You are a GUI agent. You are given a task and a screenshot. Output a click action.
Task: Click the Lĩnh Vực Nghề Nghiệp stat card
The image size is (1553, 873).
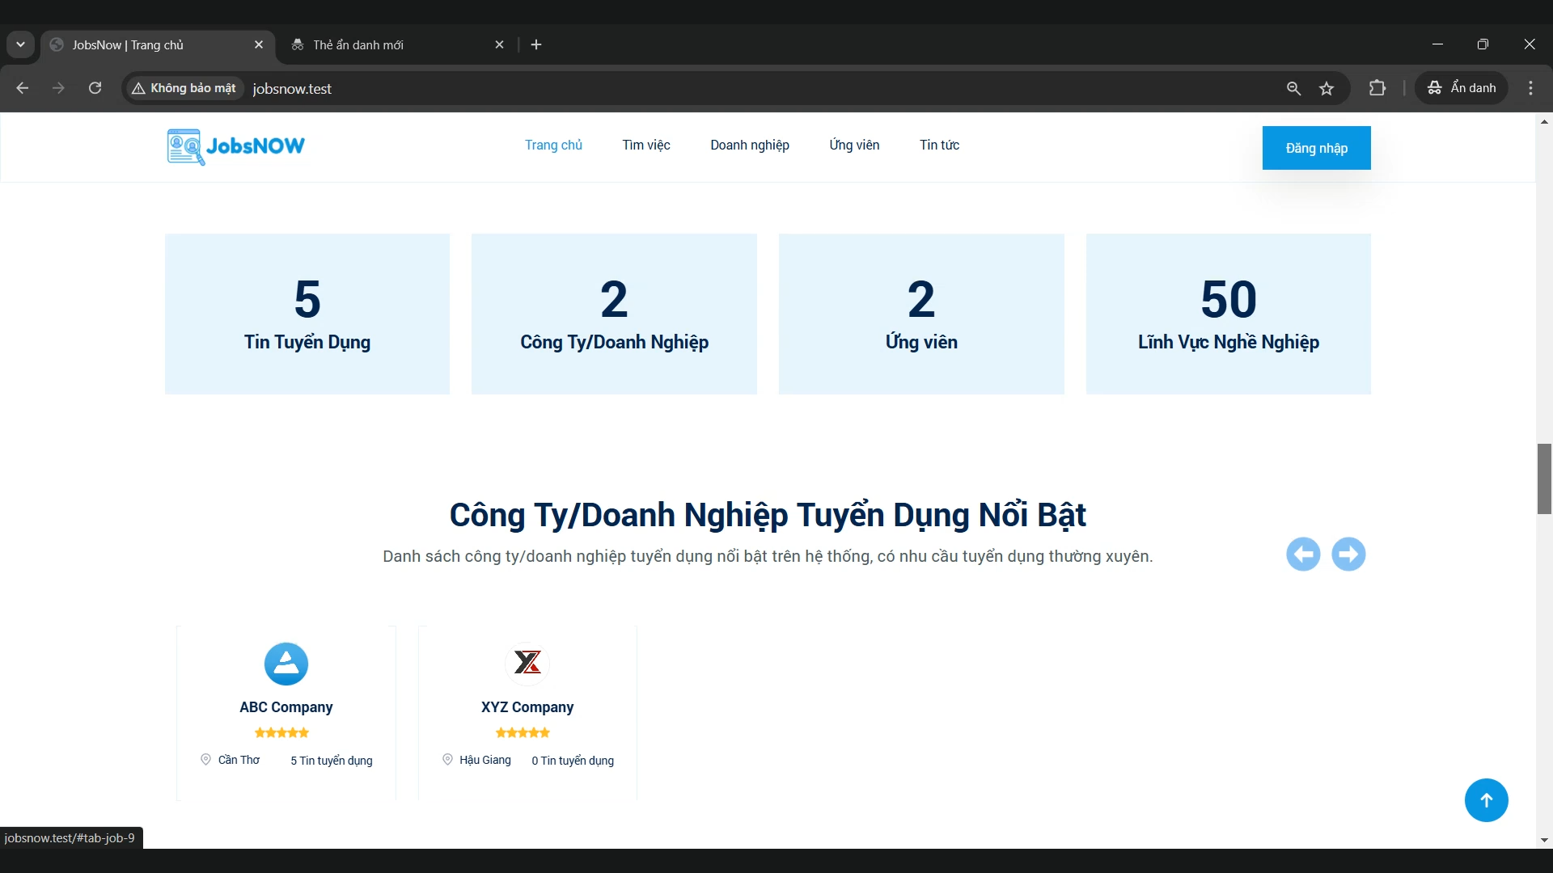[1229, 314]
